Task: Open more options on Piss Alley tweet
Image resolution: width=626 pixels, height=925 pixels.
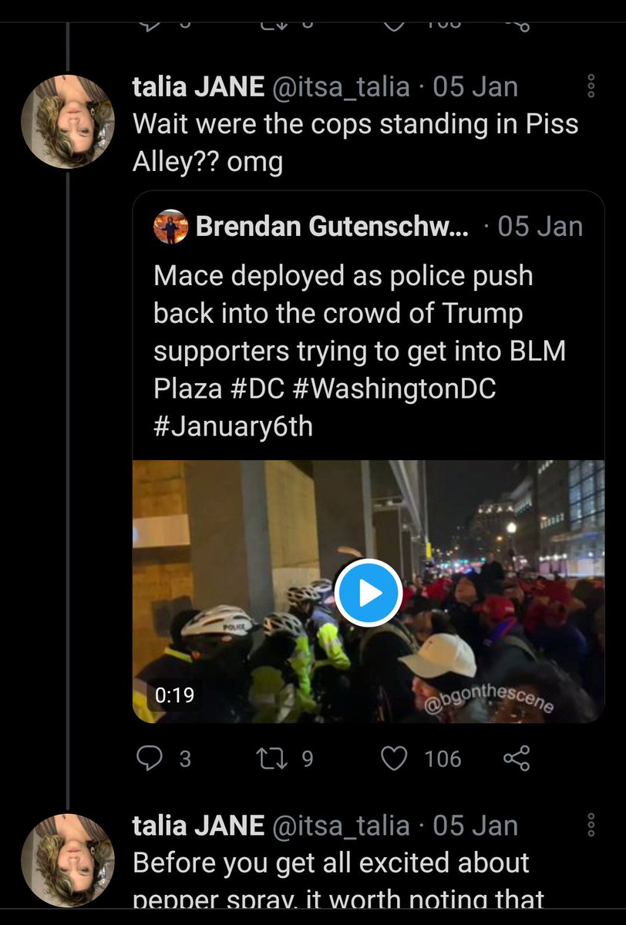Action: coord(591,86)
